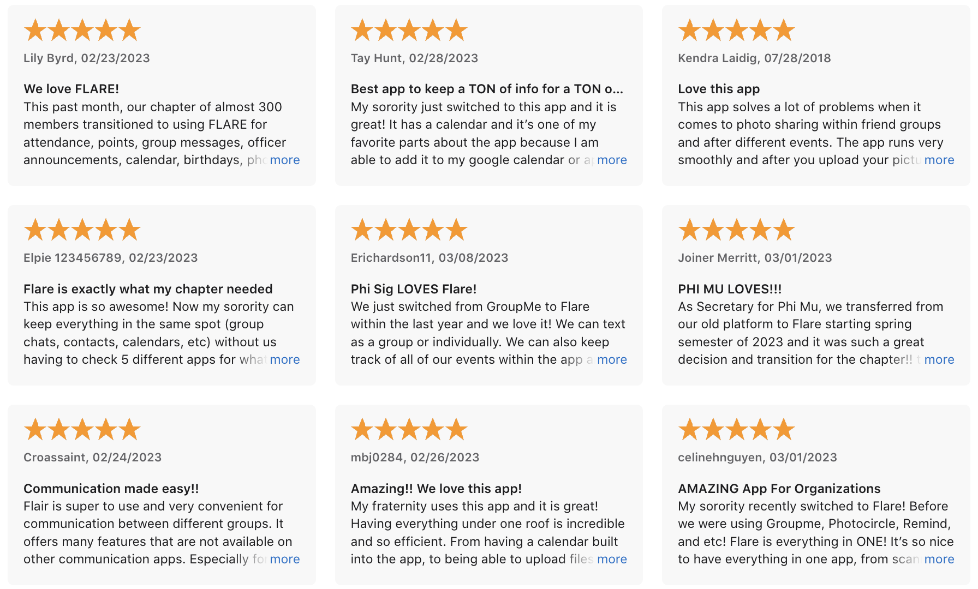Click the stars above Tay Hunt's review

[409, 30]
